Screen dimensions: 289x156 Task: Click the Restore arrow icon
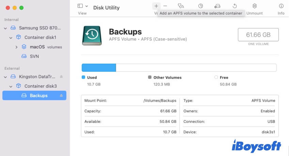click(235, 6)
